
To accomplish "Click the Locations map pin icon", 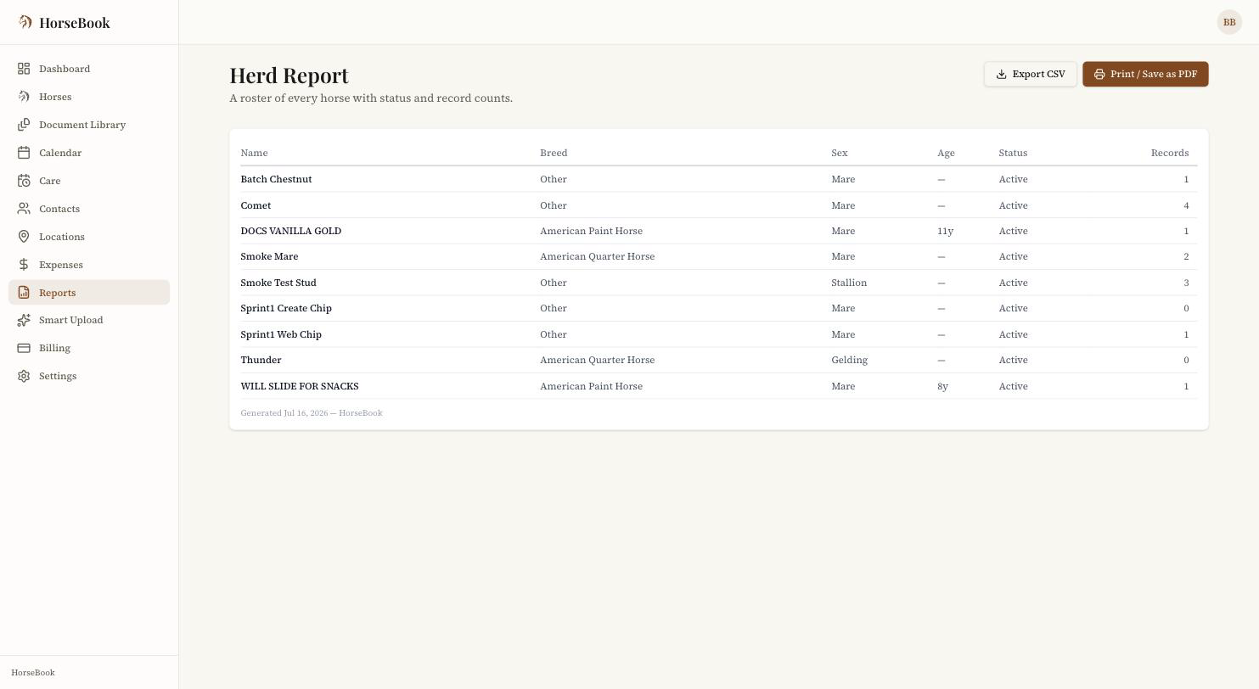I will [24, 237].
